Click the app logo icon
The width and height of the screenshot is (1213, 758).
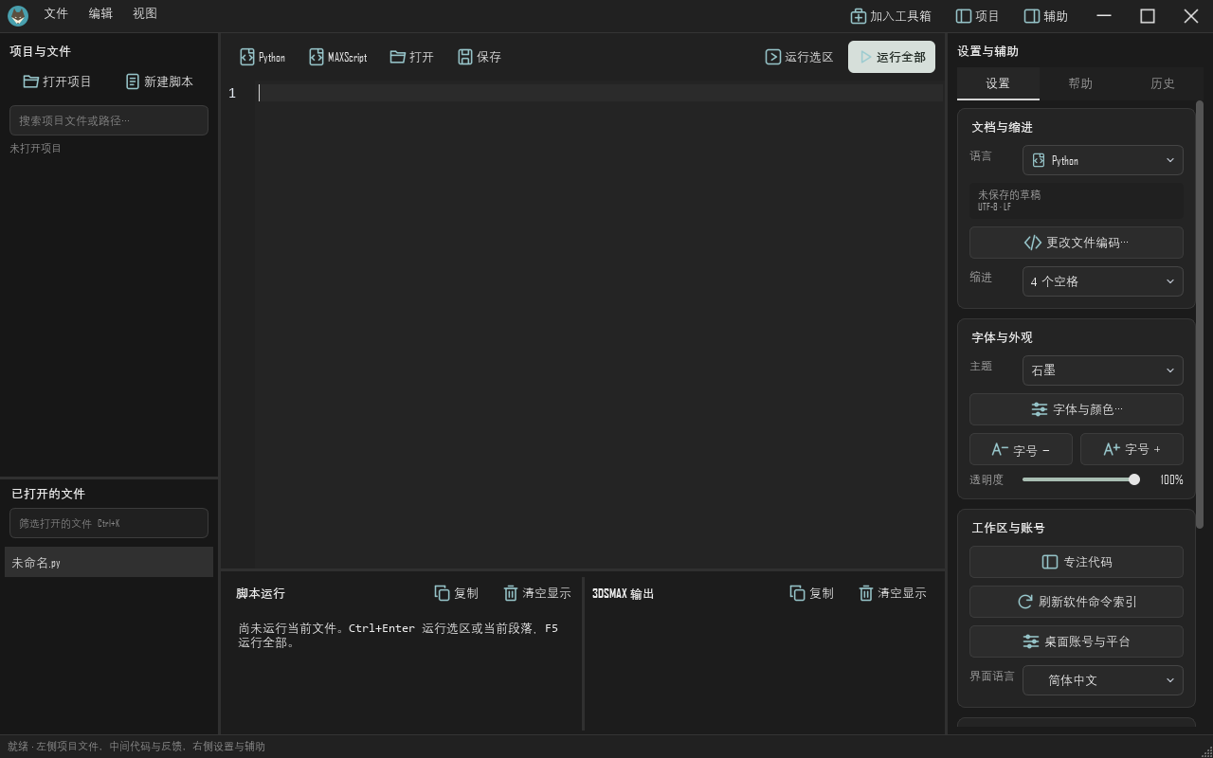pyautogui.click(x=17, y=15)
